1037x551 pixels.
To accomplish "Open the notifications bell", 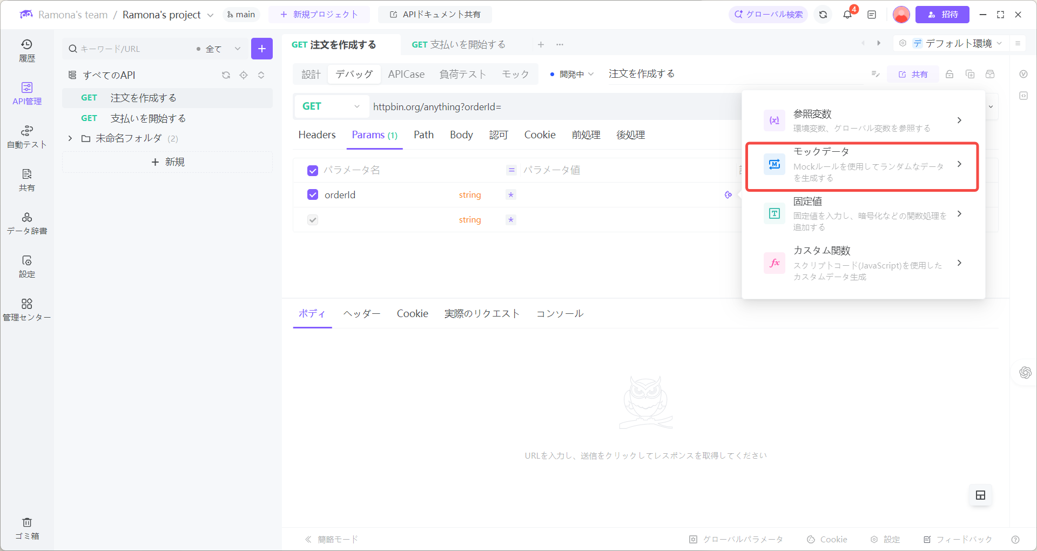I will click(847, 15).
